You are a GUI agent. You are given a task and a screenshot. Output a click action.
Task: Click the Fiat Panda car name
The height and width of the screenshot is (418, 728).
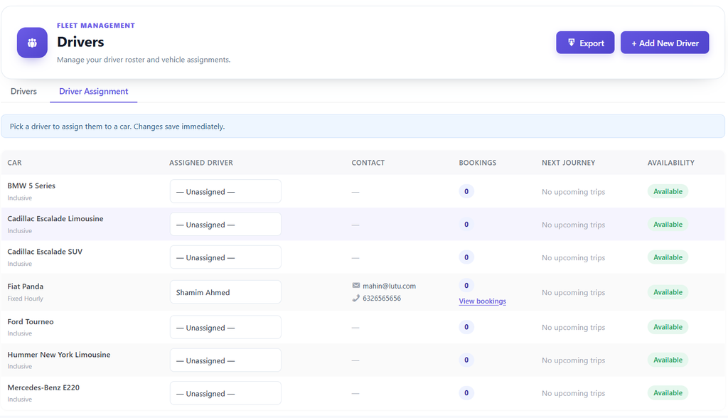(x=26, y=286)
